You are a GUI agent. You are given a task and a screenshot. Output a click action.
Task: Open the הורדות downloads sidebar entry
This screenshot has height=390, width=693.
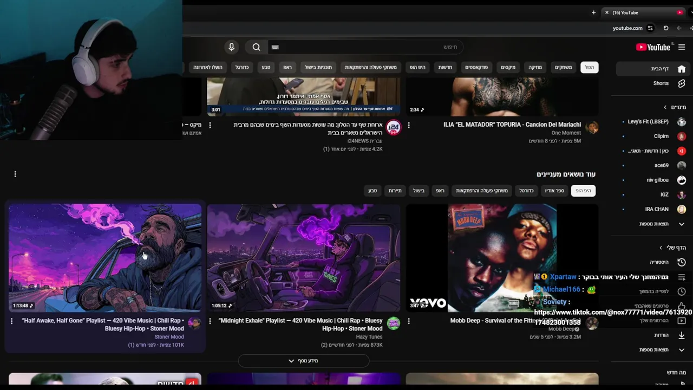pos(652,335)
